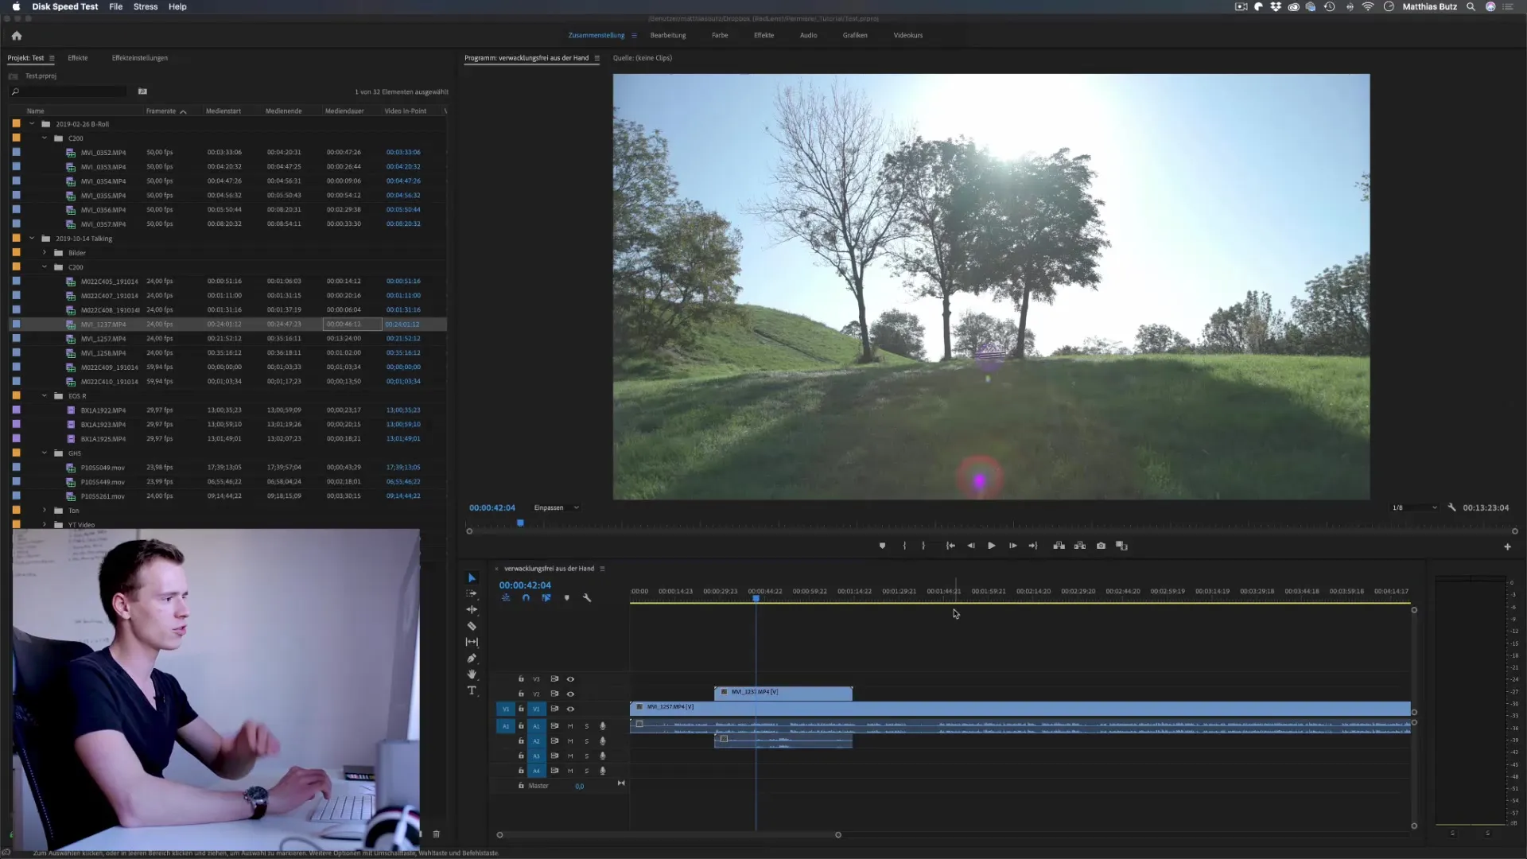Select the Razor tool
1527x859 pixels.
472,626
